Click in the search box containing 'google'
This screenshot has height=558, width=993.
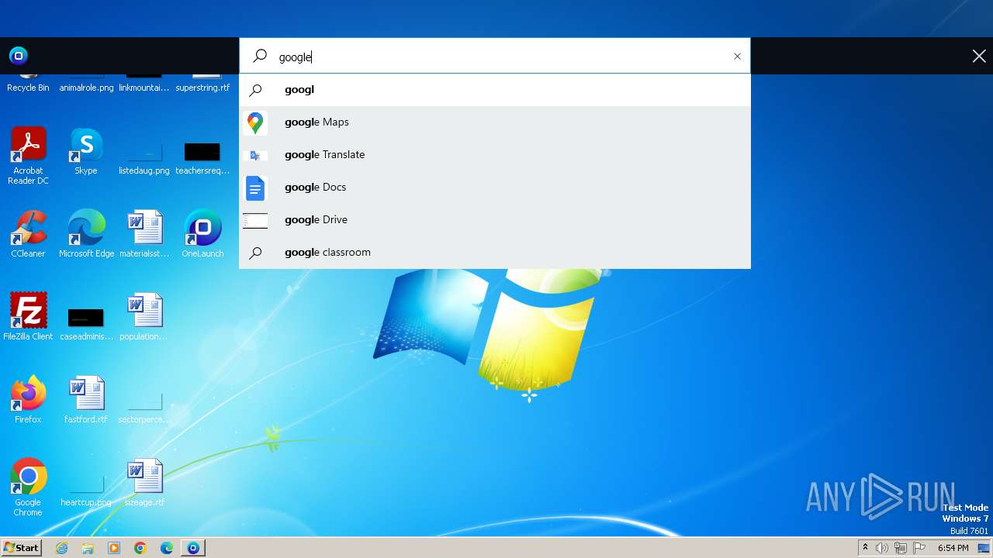pyautogui.click(x=495, y=57)
